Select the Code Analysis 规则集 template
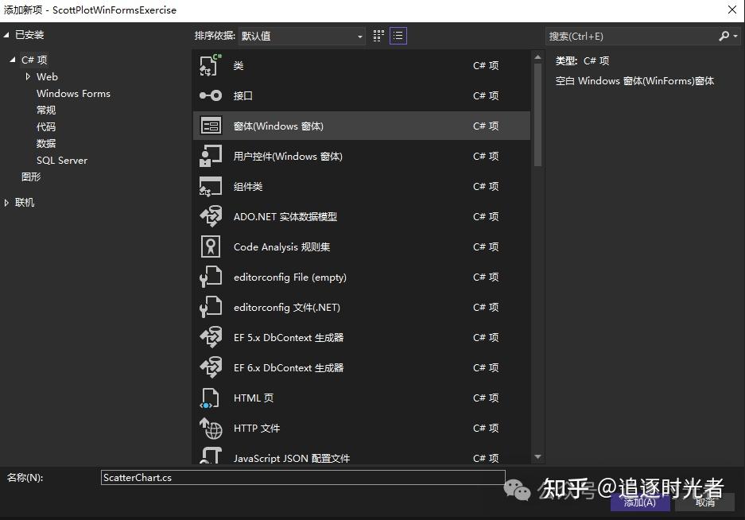 pos(211,246)
